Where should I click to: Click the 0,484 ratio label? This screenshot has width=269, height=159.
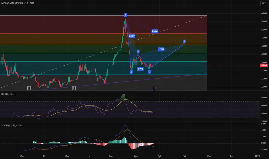point(155,31)
